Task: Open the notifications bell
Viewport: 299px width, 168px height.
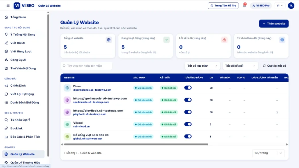Action: click(x=244, y=6)
